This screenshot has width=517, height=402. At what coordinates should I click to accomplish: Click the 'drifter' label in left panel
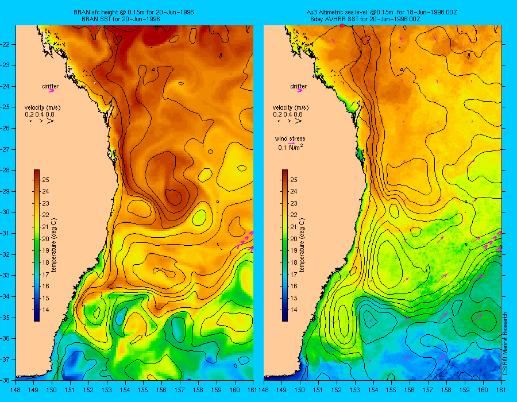click(x=50, y=86)
